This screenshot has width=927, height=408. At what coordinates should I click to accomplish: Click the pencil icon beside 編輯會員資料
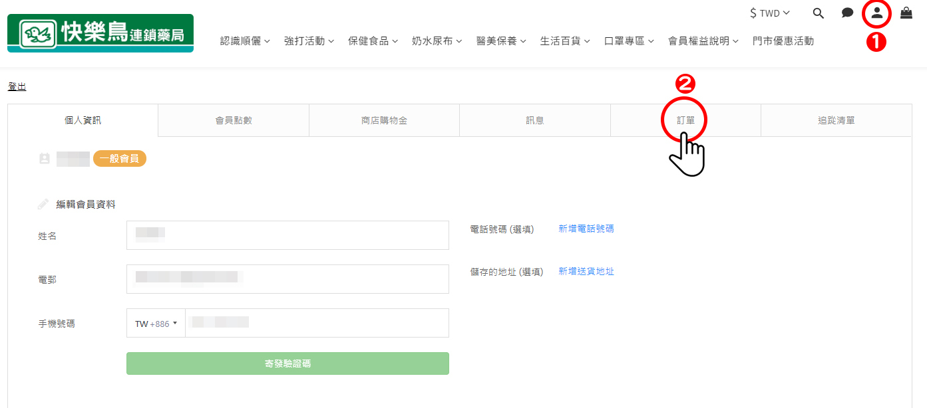(x=43, y=205)
